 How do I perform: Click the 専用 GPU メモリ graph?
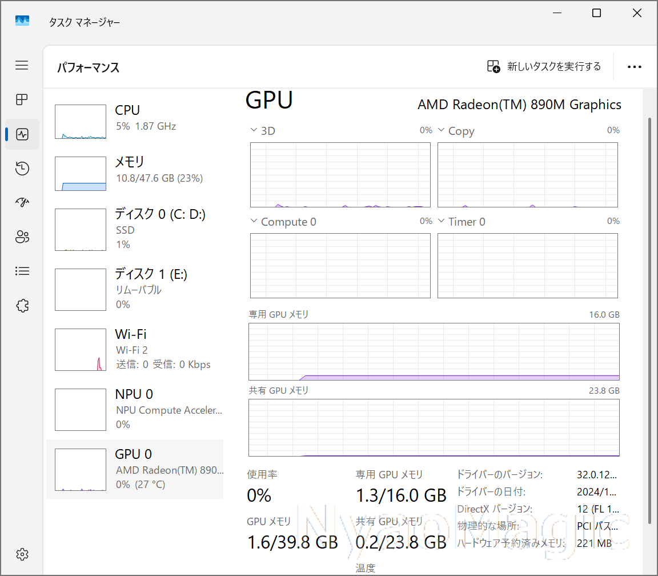pos(434,352)
